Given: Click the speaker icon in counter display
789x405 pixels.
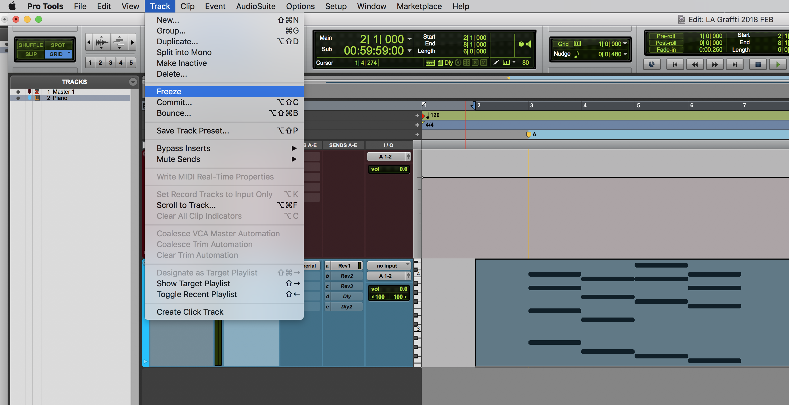Looking at the screenshot, I should tap(529, 44).
